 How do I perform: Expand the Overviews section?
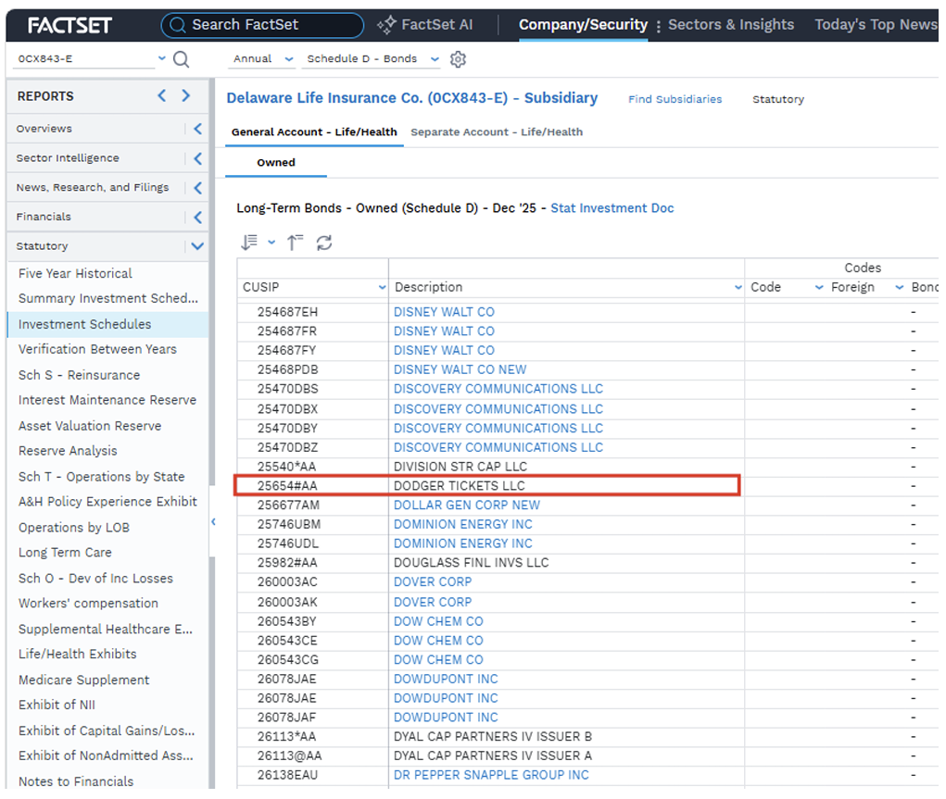coord(197,129)
